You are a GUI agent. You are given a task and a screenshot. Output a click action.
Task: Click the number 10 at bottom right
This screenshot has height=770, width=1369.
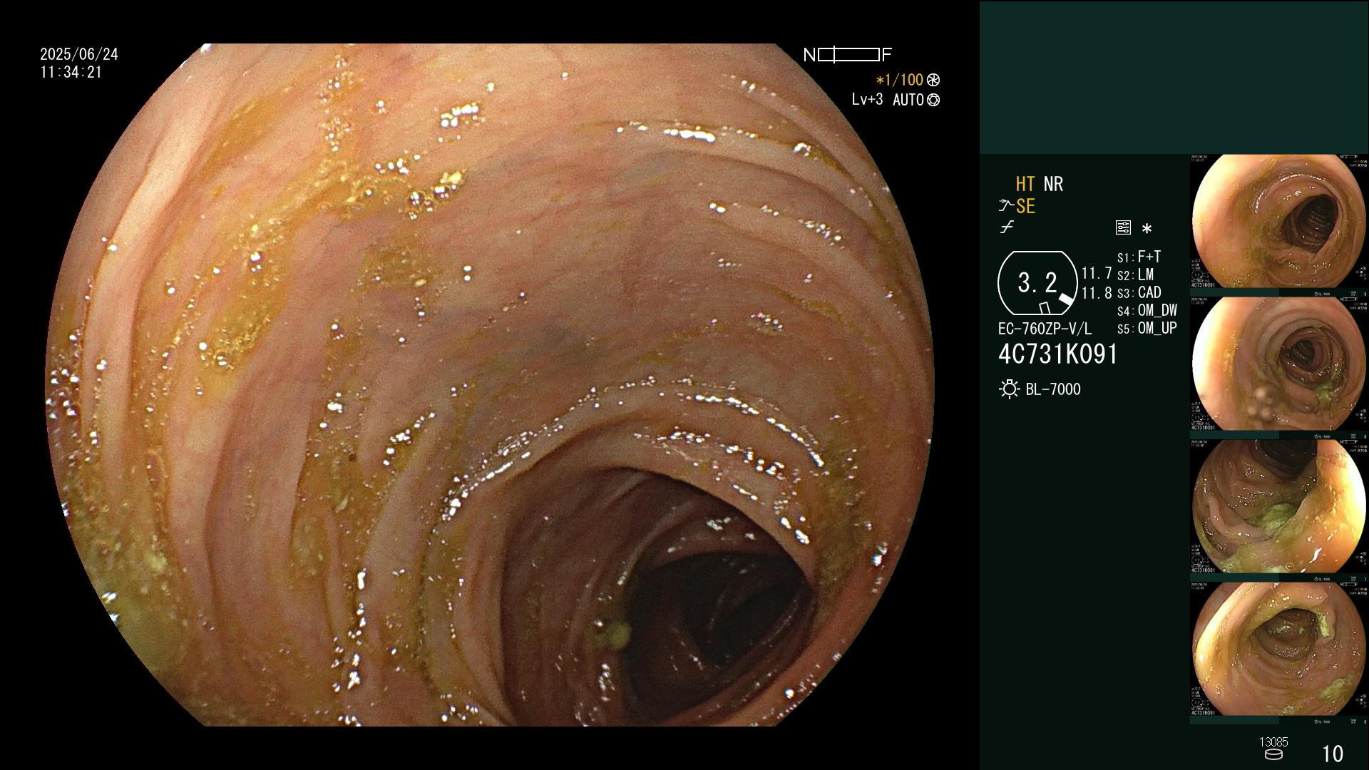(x=1333, y=754)
